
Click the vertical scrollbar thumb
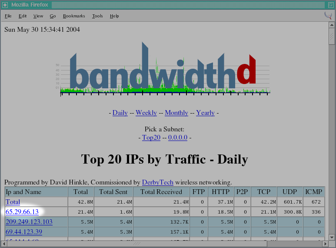click(x=332, y=36)
